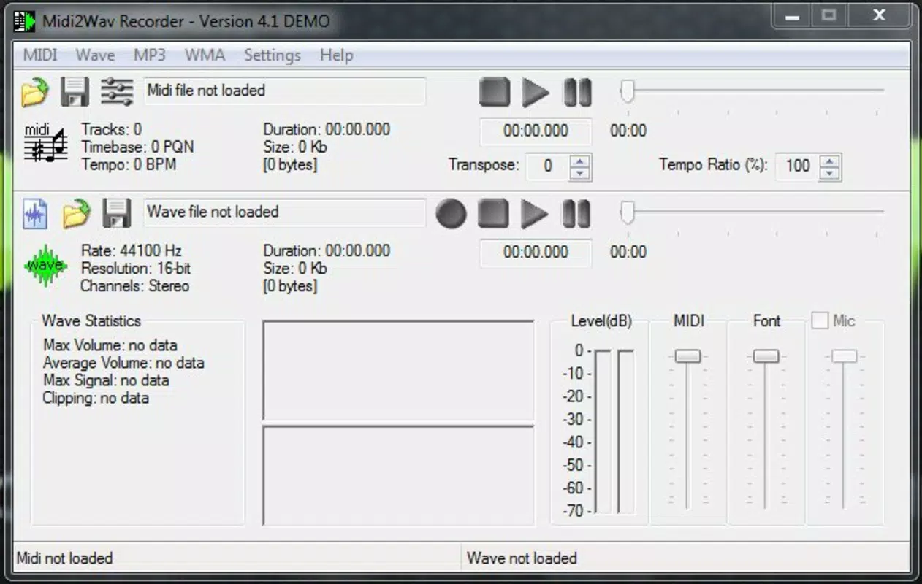
Task: Click the green wave logo icon
Action: click(45, 266)
